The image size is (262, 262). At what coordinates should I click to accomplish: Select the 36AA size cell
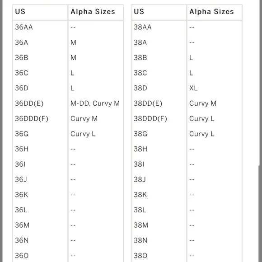click(x=24, y=27)
